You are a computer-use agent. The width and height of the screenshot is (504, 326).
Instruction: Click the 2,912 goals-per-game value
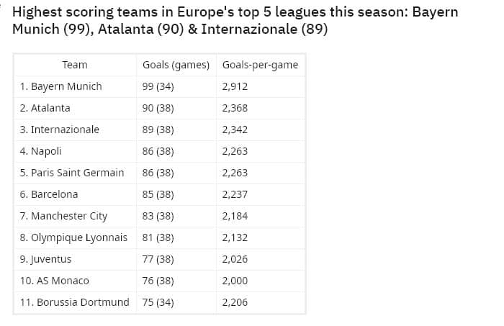pyautogui.click(x=235, y=86)
